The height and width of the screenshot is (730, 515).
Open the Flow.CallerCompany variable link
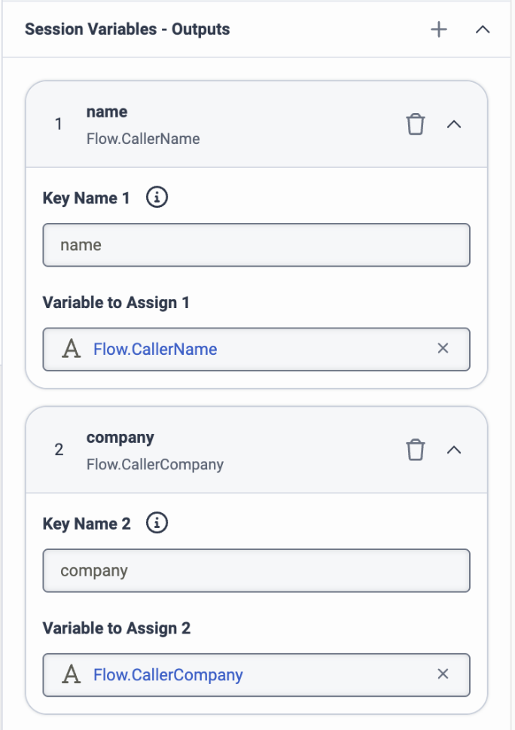[168, 675]
